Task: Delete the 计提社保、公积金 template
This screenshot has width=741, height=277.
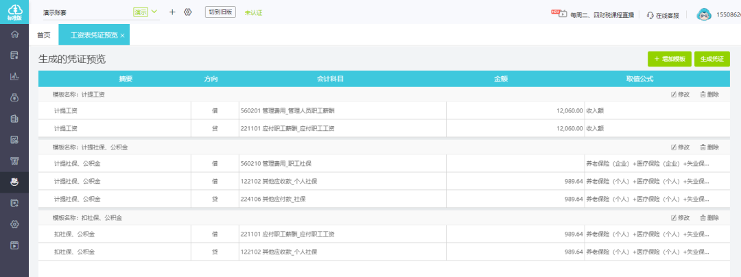Action: pyautogui.click(x=709, y=147)
